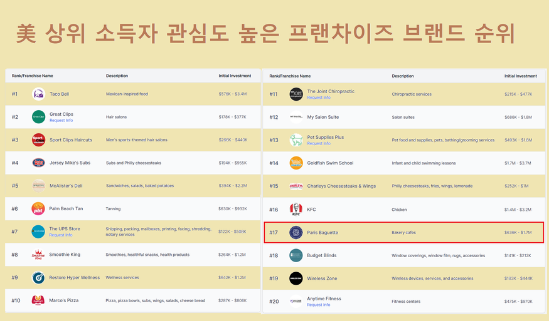Click the $636K - $1.7M investment value
The width and height of the screenshot is (549, 321).
coord(518,233)
